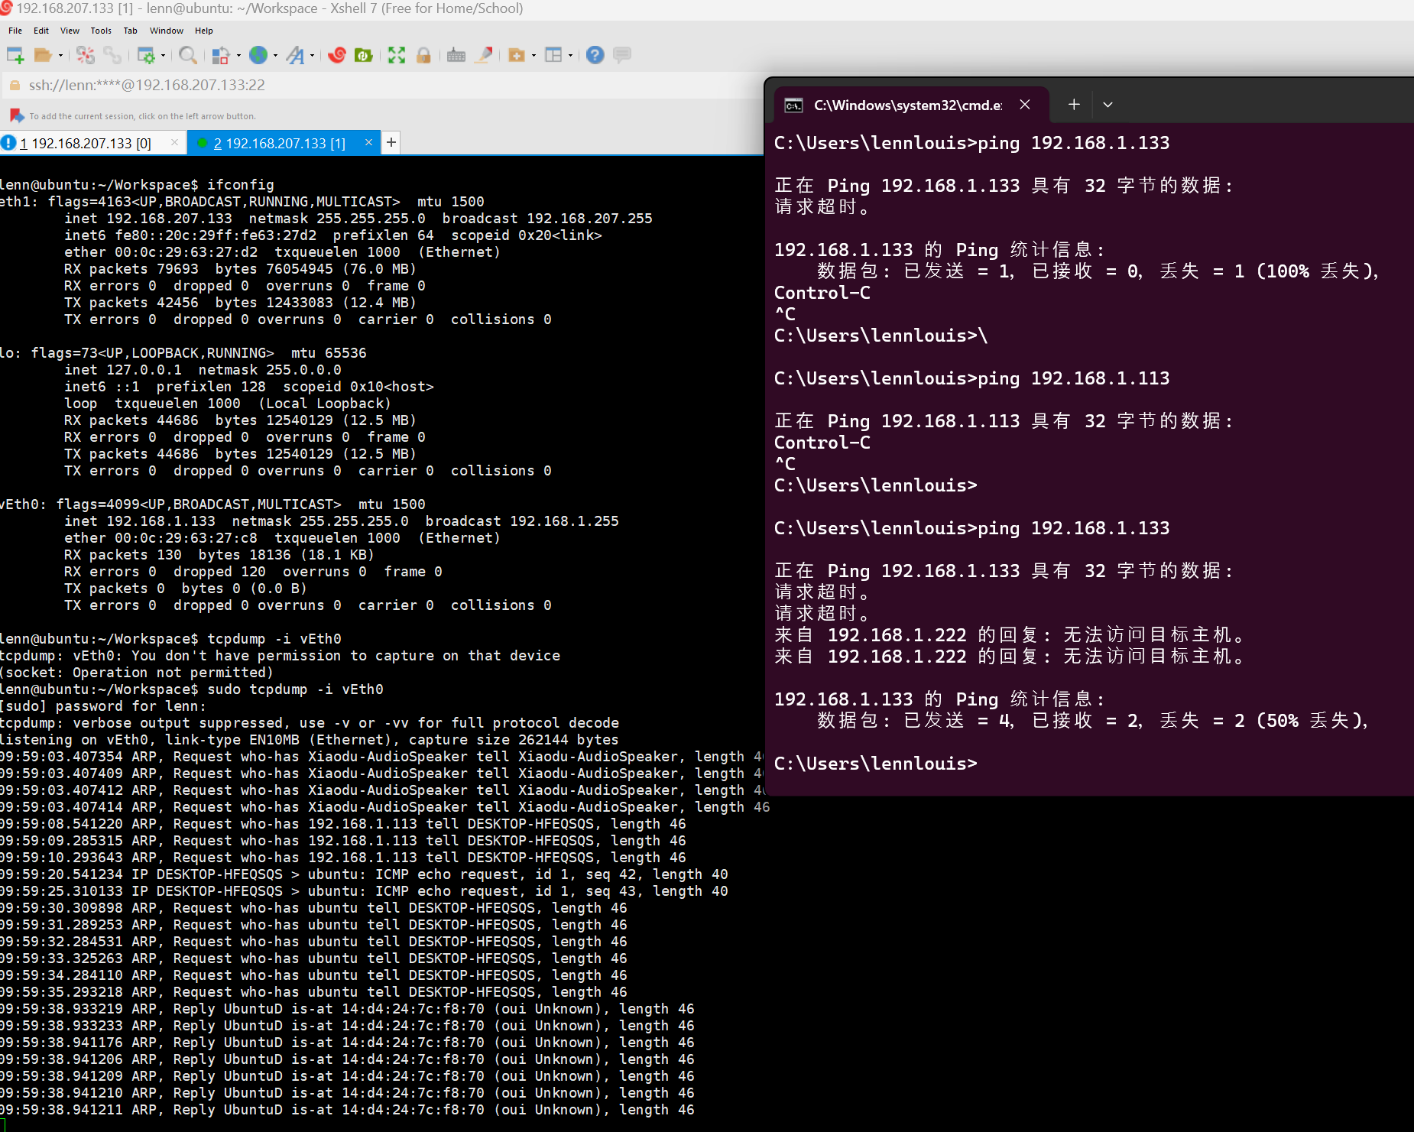Click the Disconnect icon in Xshell toolbar
The height and width of the screenshot is (1132, 1414).
pos(86,55)
